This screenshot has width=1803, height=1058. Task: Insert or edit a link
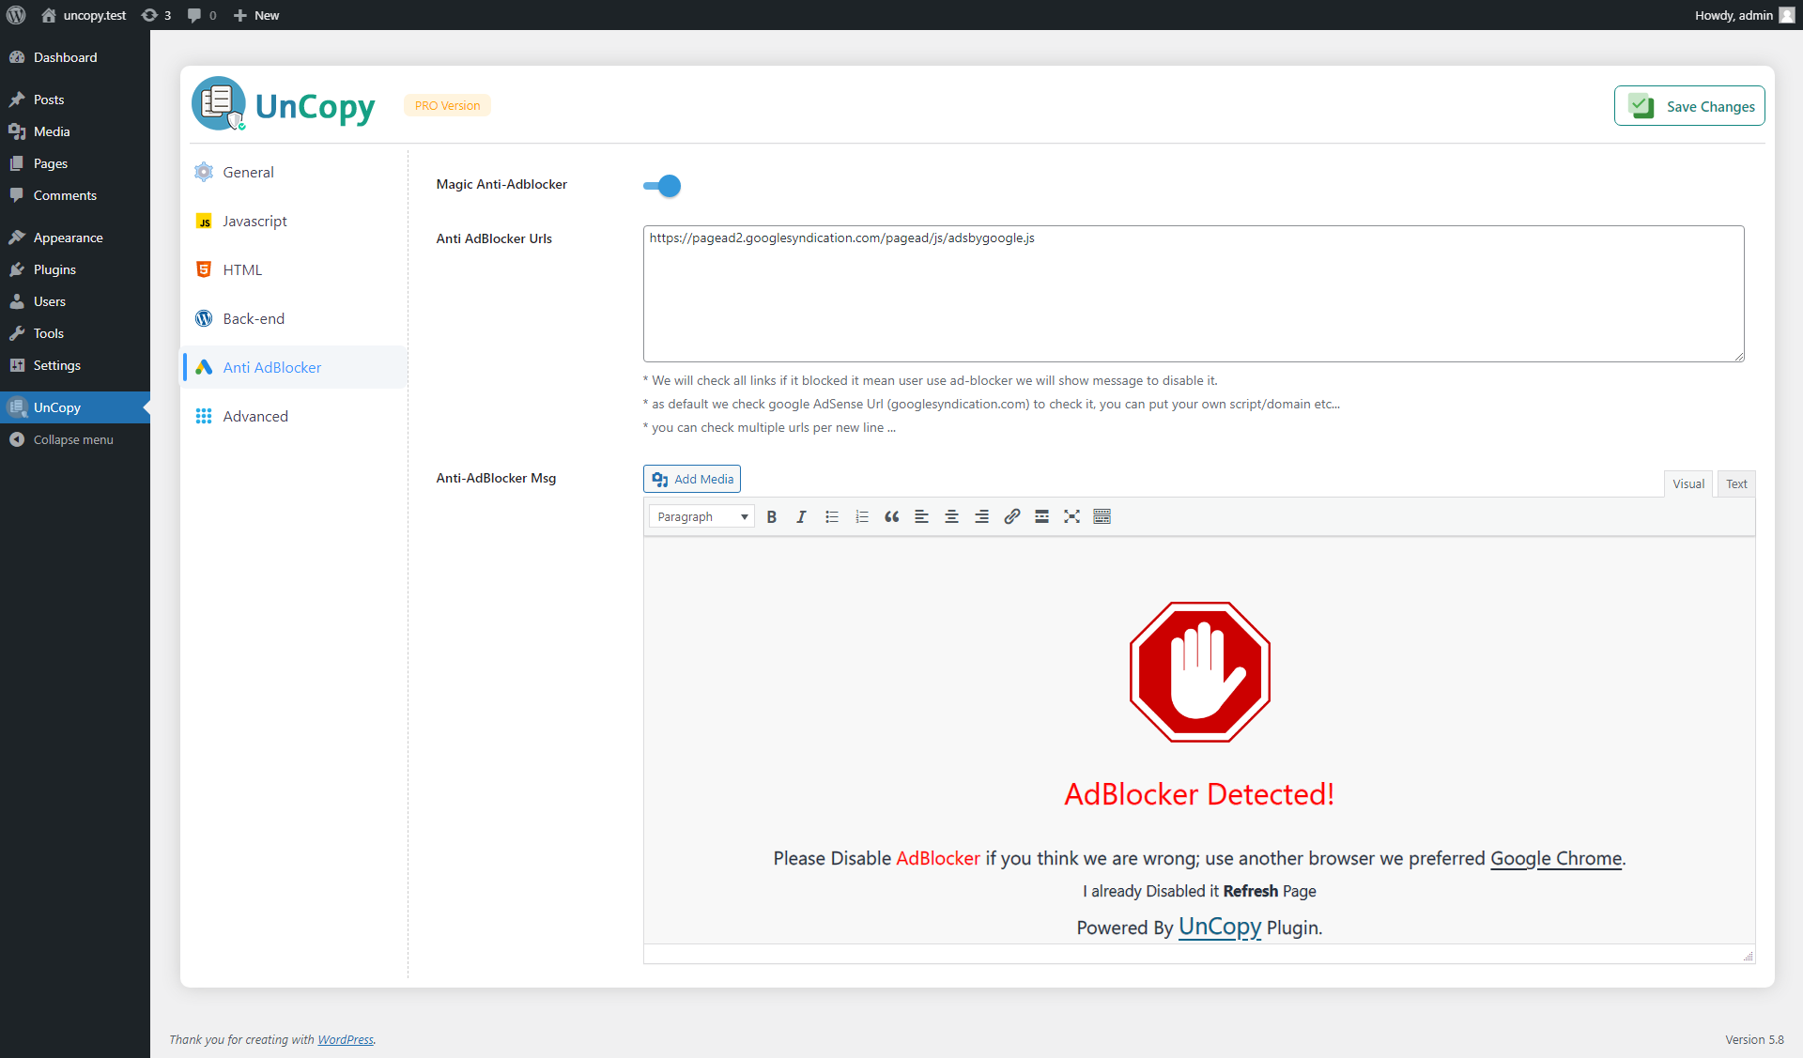[x=1011, y=516]
